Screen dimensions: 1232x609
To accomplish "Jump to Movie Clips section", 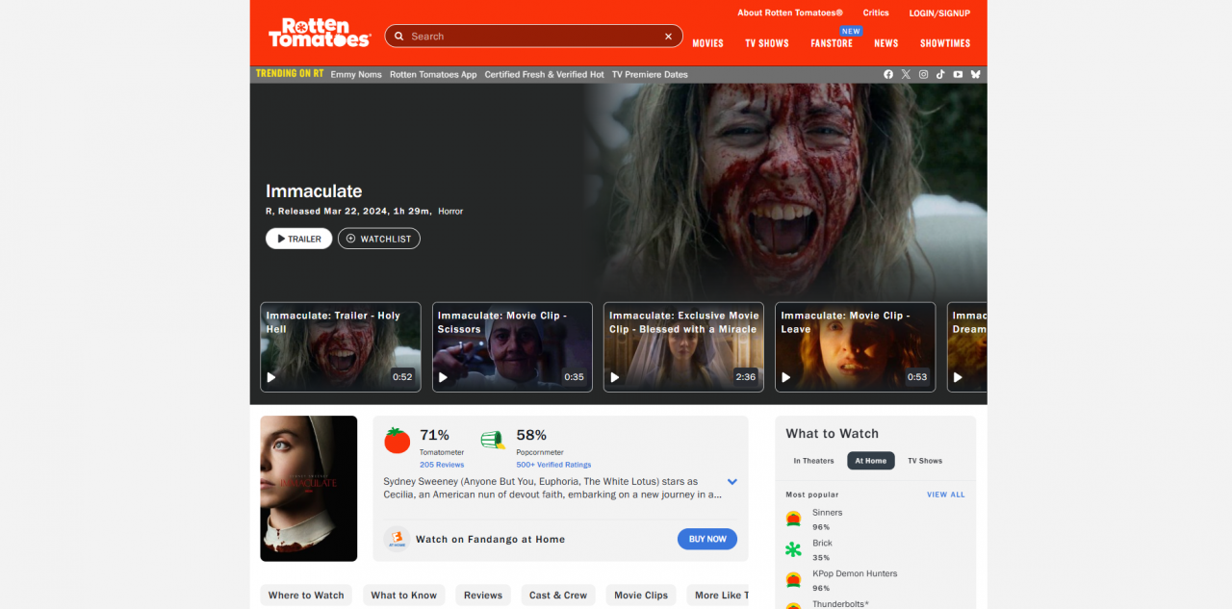I will (641, 596).
